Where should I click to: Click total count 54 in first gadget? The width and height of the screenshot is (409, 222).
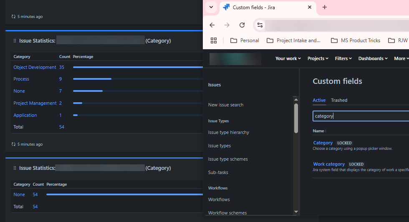point(62,127)
